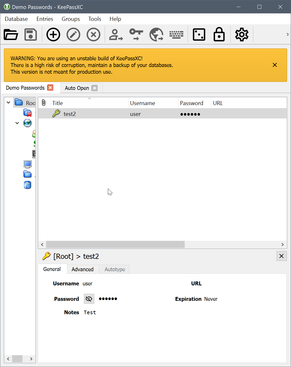Lock database with padlock icon

coord(219,35)
